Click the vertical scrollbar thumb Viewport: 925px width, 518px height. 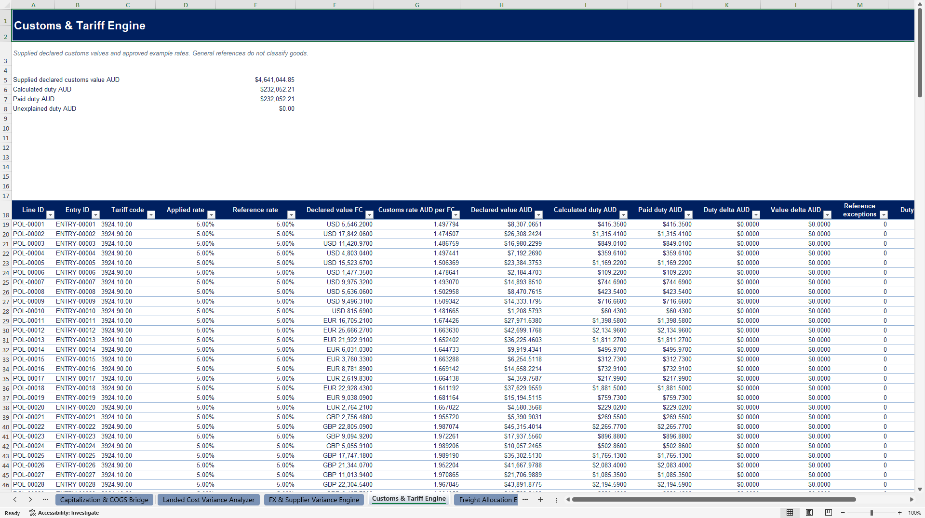pos(920,52)
